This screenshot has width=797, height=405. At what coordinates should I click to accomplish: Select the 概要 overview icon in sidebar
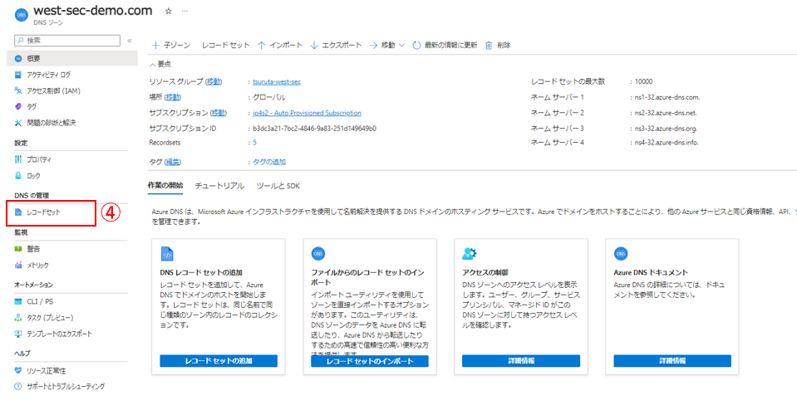[x=18, y=58]
